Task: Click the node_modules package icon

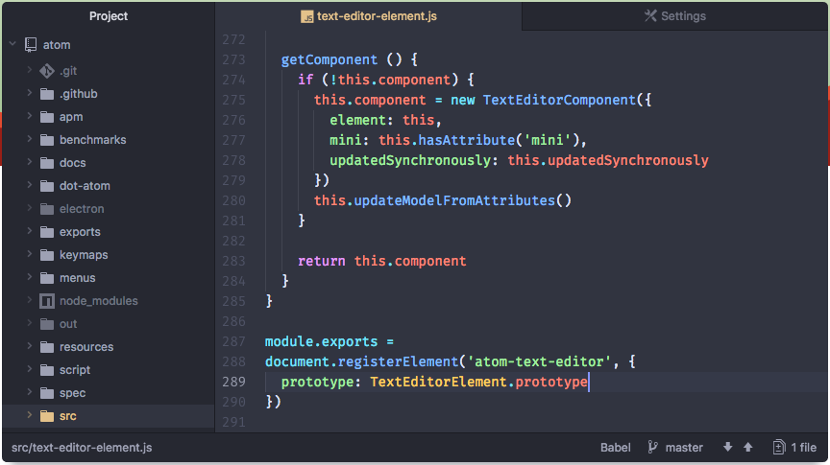Action: (x=47, y=301)
